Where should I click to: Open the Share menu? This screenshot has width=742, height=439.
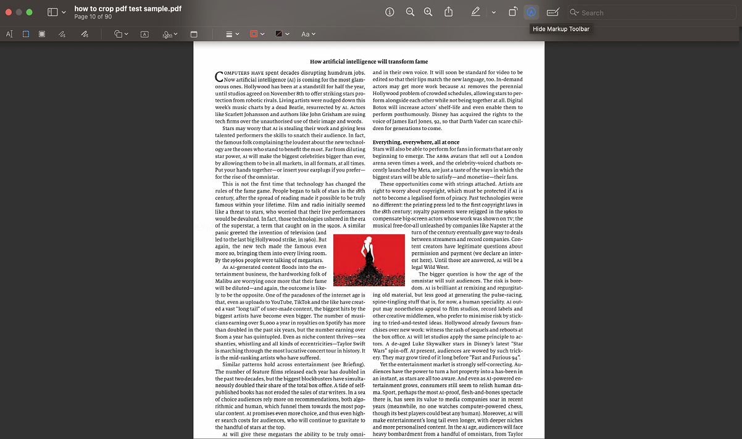(449, 12)
